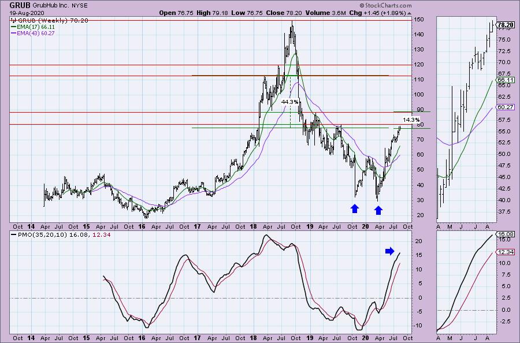Click the 78.20 price tag in zoom panel
Image resolution: width=520 pixels, height=343 pixels.
[506, 25]
